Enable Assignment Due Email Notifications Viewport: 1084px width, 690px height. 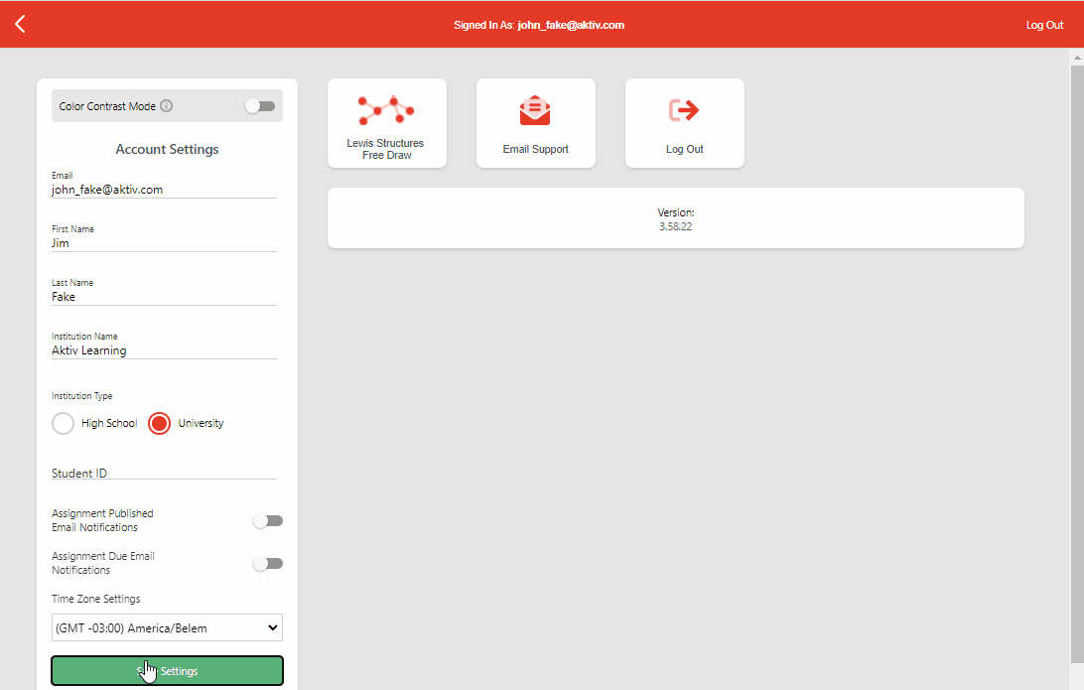pyautogui.click(x=267, y=564)
